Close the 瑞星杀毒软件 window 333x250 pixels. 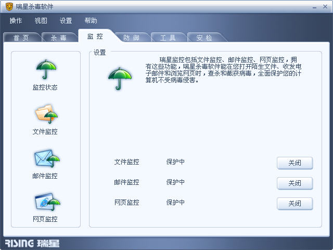point(325,7)
